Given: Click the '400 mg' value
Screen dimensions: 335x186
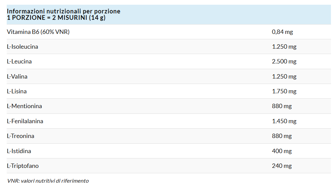Looking at the screenshot, I should click(x=282, y=151).
